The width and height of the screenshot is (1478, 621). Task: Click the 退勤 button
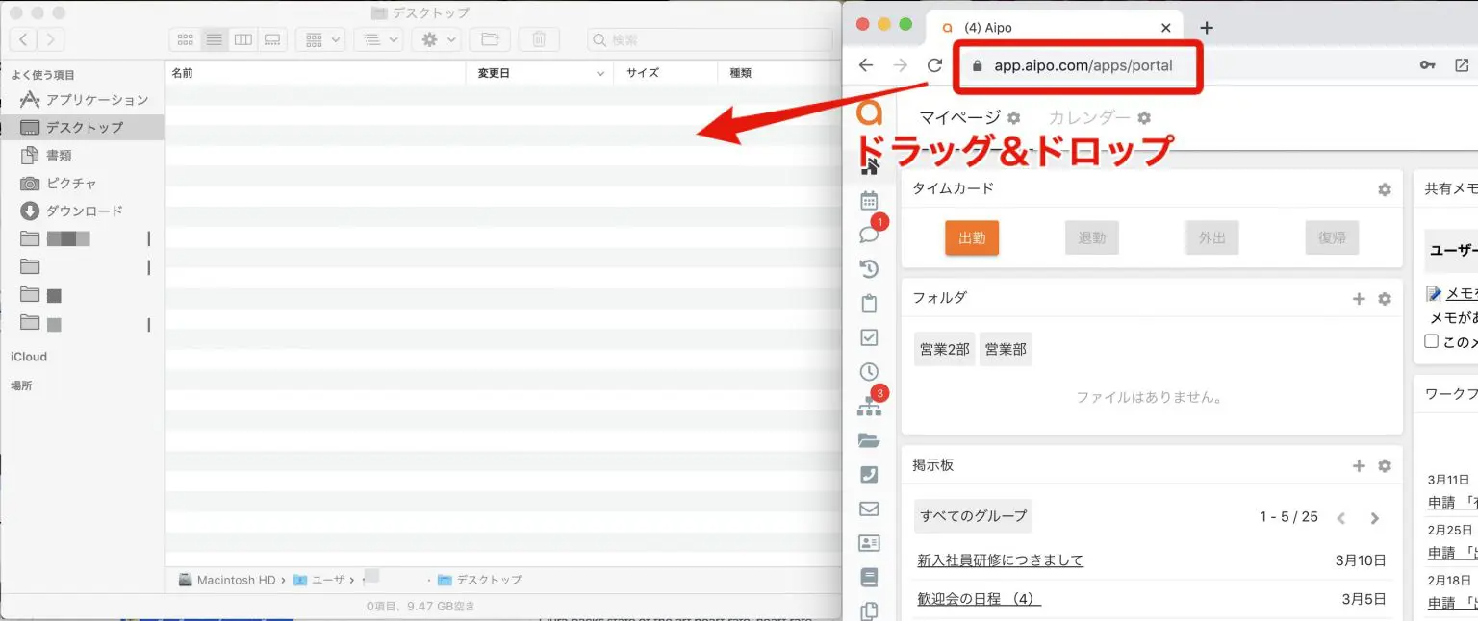pyautogui.click(x=1092, y=238)
